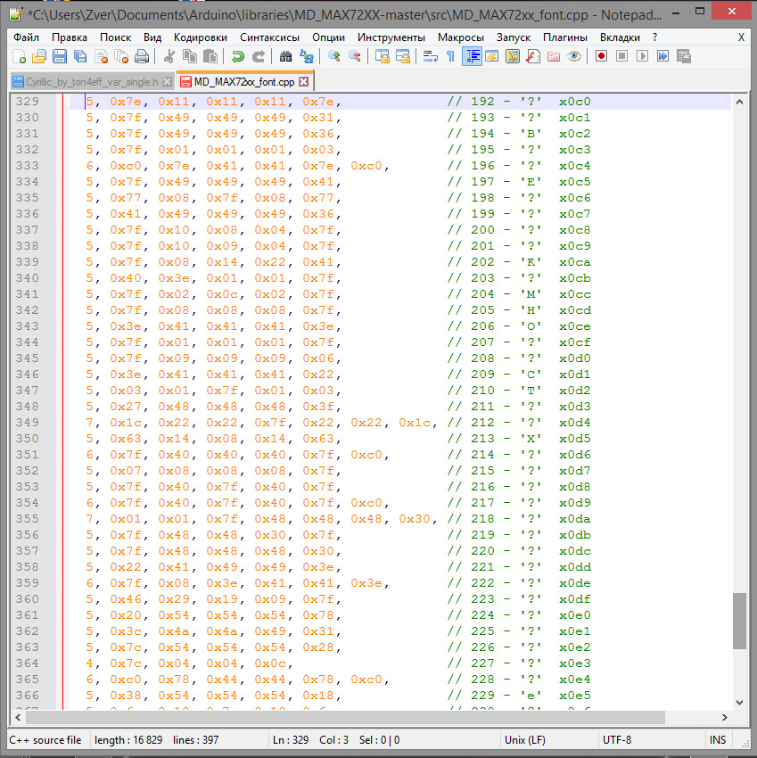Click the Print icon in toolbar

[x=141, y=56]
